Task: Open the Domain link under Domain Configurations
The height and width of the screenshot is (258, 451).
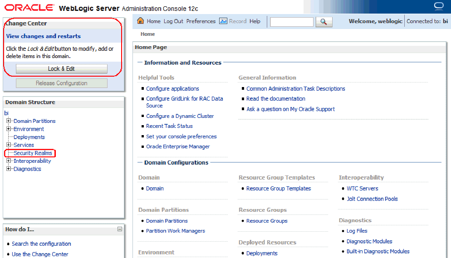Action: (x=155, y=189)
